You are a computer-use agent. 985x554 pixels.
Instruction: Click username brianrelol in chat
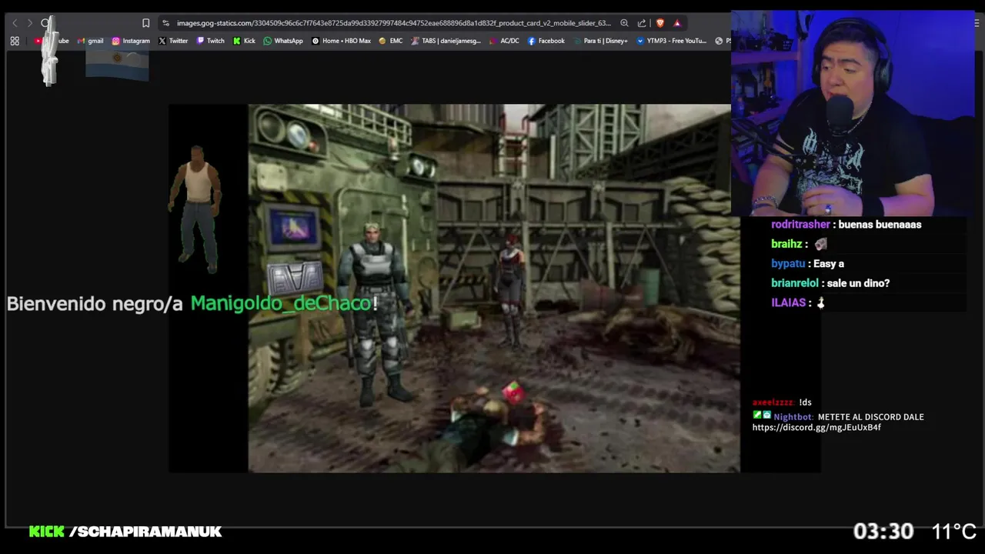(x=795, y=283)
